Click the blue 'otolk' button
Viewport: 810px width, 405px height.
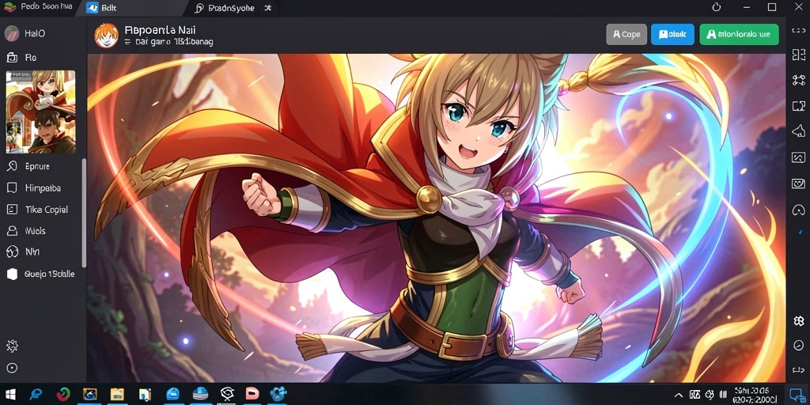[672, 35]
